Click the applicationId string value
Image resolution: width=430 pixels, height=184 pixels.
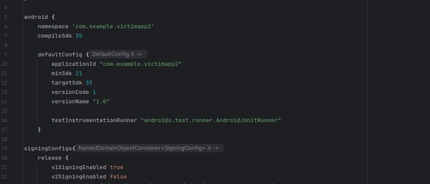point(141,64)
